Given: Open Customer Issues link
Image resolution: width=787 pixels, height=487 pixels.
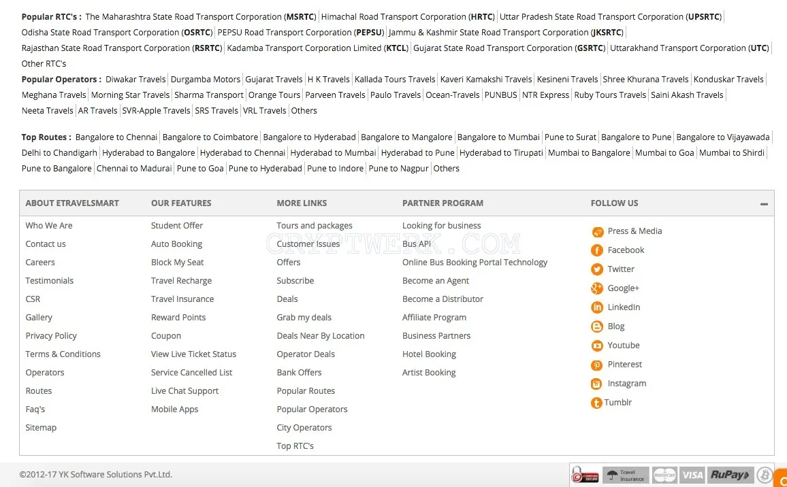Looking at the screenshot, I should pyautogui.click(x=308, y=244).
